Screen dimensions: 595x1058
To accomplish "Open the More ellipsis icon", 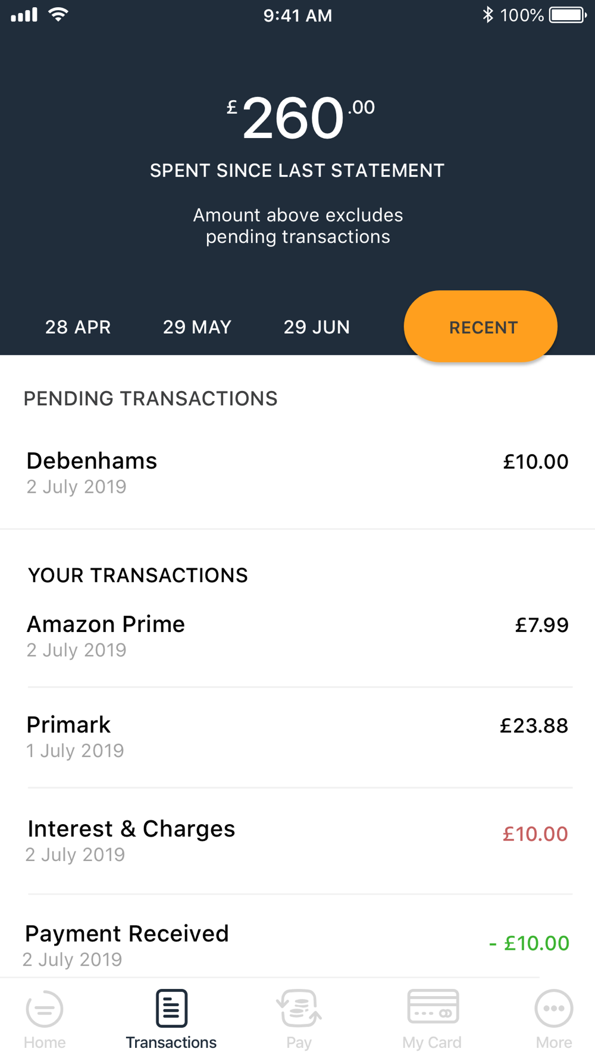I will (x=554, y=1009).
